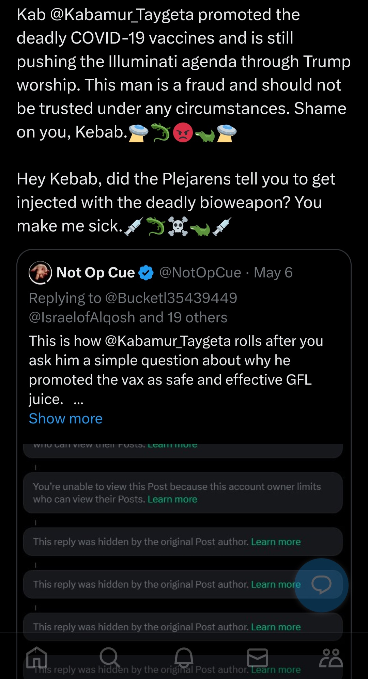Open the Communities people tab

click(x=331, y=658)
